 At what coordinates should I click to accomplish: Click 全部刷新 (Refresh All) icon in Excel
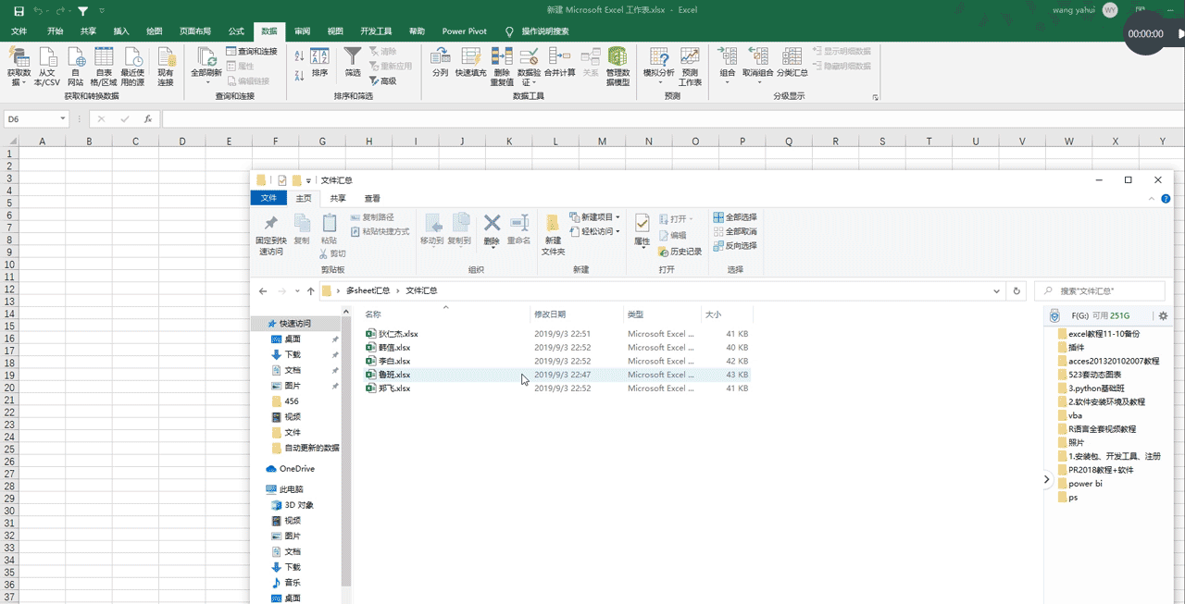[206, 65]
